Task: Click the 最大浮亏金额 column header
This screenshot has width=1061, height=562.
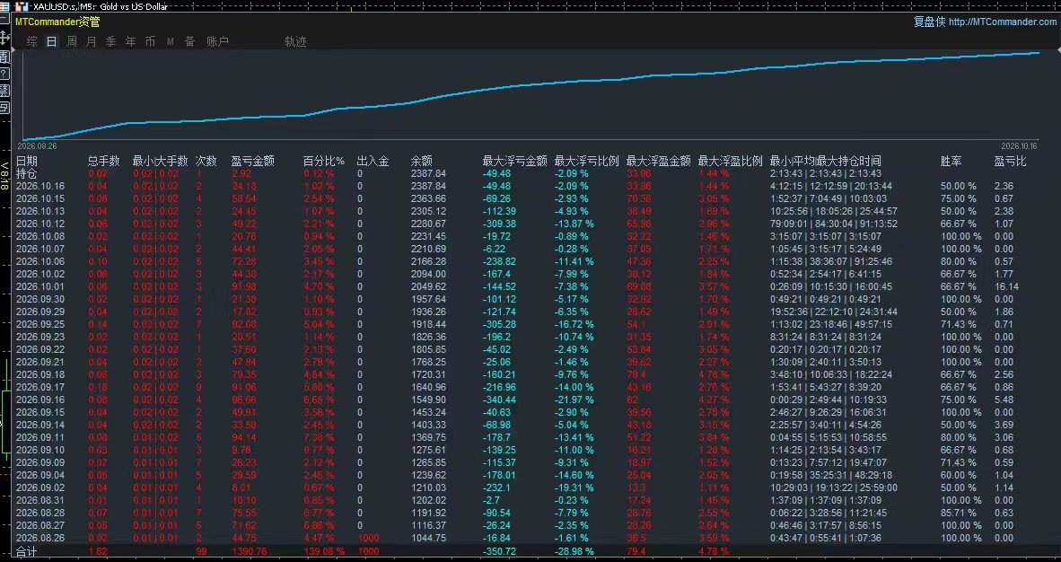Action: pos(515,162)
